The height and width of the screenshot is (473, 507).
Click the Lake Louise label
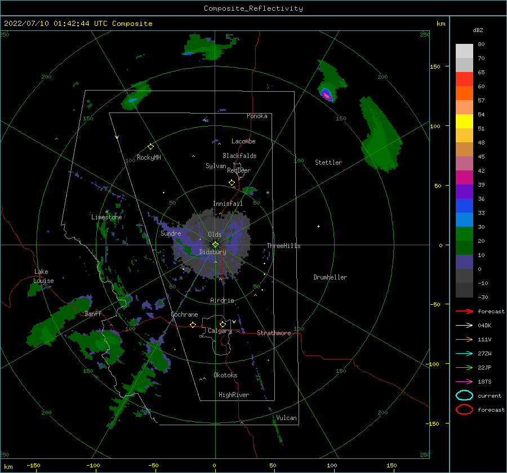click(43, 276)
